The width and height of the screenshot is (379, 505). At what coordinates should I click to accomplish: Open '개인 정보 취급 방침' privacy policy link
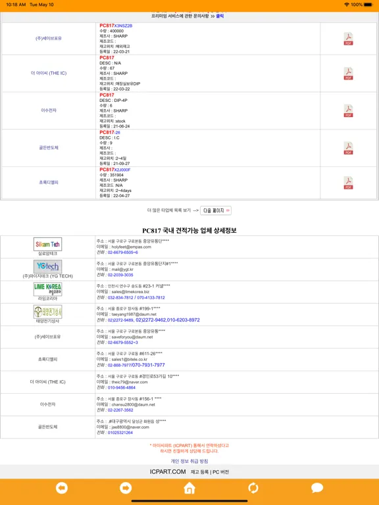tap(189, 461)
